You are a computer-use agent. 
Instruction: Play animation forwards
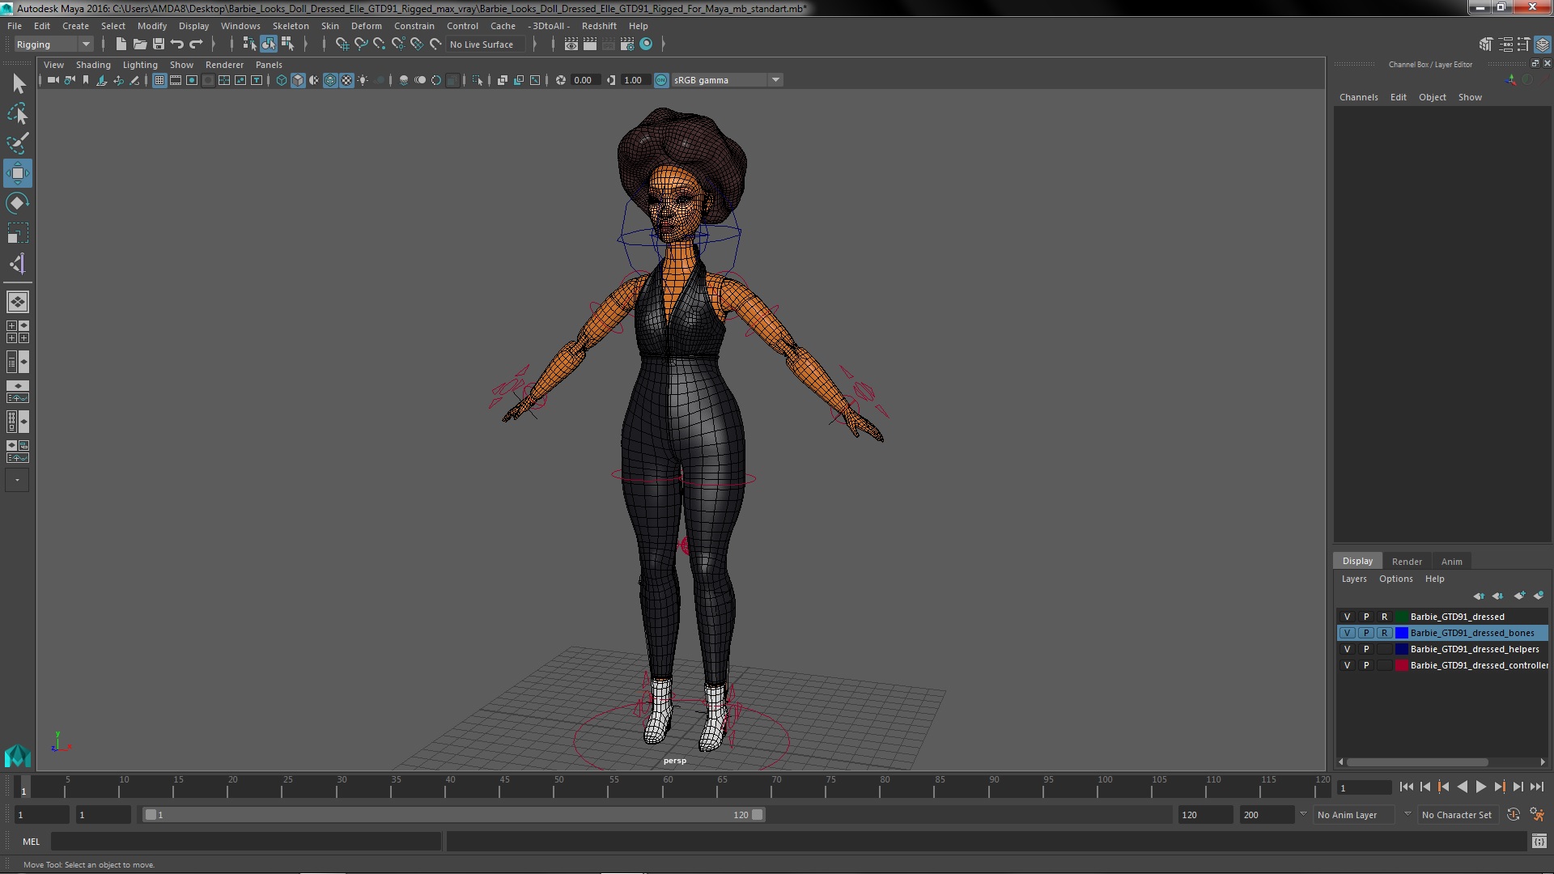tap(1480, 787)
